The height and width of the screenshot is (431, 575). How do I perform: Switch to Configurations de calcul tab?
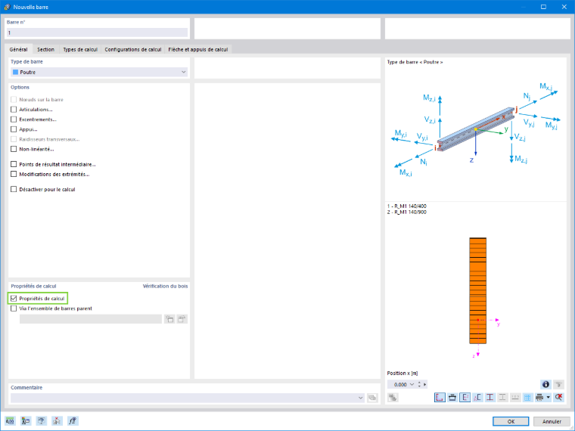coord(132,49)
